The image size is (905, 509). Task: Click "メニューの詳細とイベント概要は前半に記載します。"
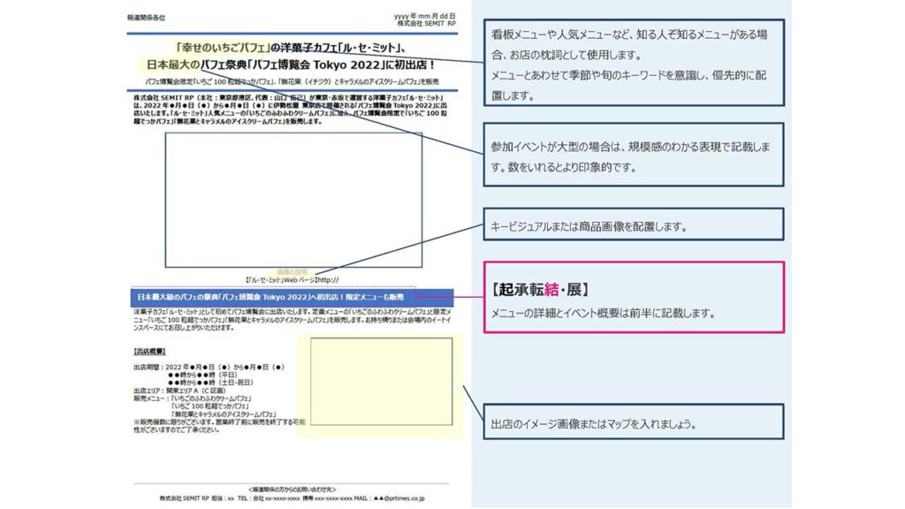click(x=604, y=314)
